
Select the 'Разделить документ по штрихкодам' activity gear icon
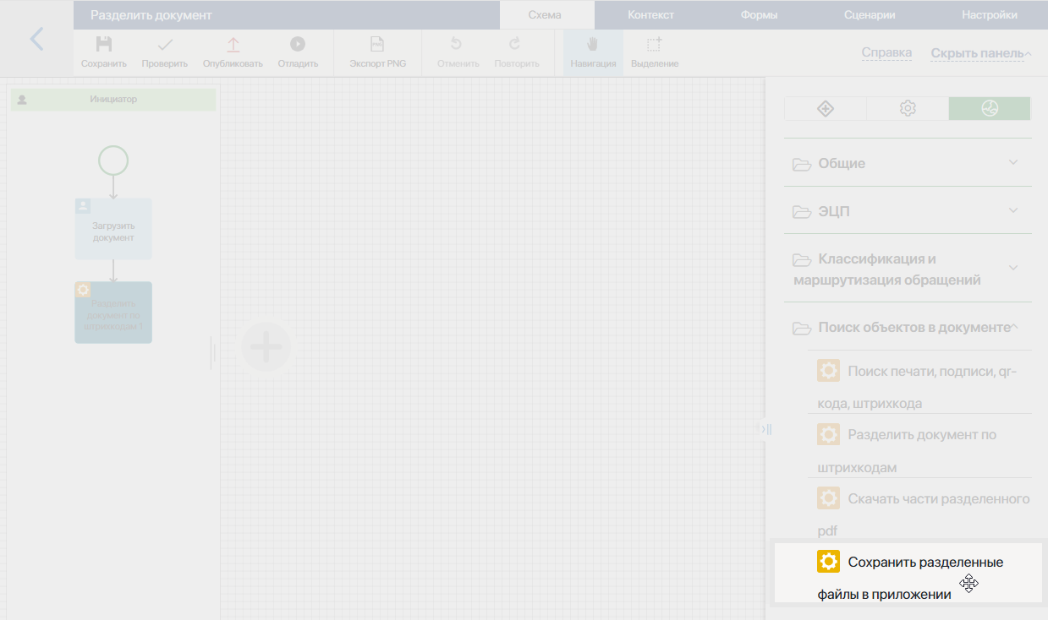[828, 433]
